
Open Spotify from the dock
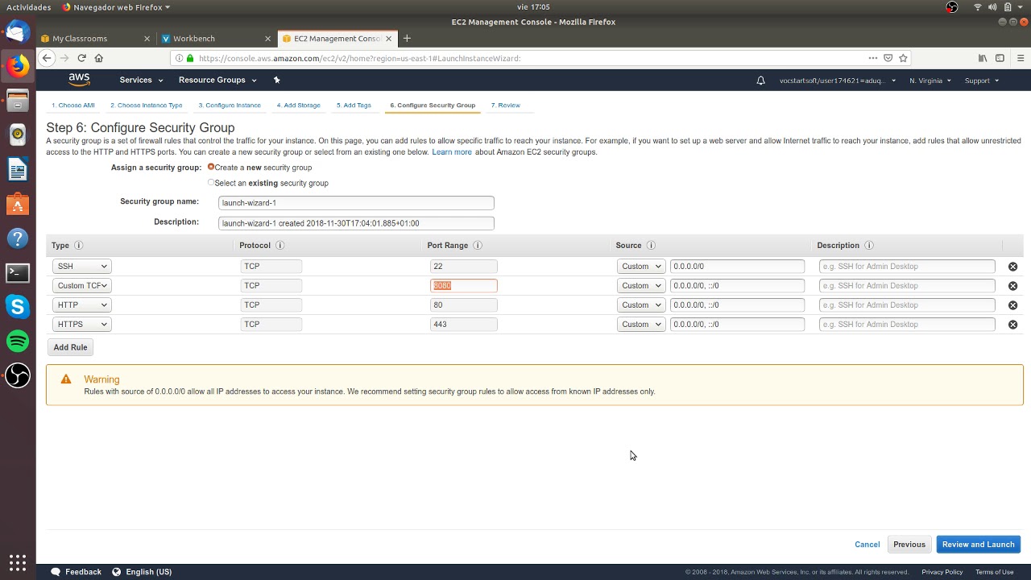[x=18, y=341]
